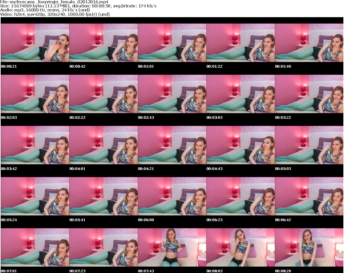Pick the frame thumbnail above timestamp 00:04:43
Viewport: 344px width, 273px height.
click(241, 145)
